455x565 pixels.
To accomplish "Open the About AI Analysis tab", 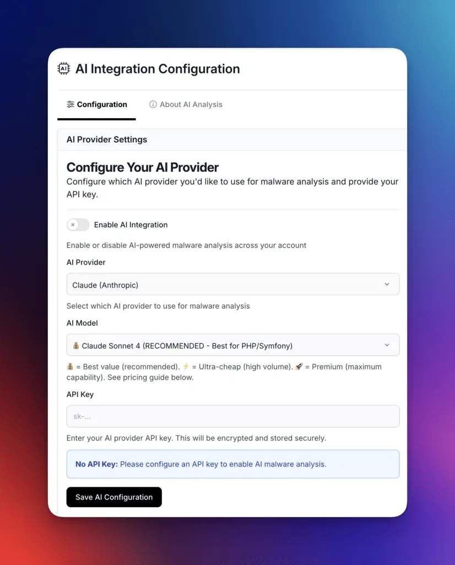I will coord(186,104).
